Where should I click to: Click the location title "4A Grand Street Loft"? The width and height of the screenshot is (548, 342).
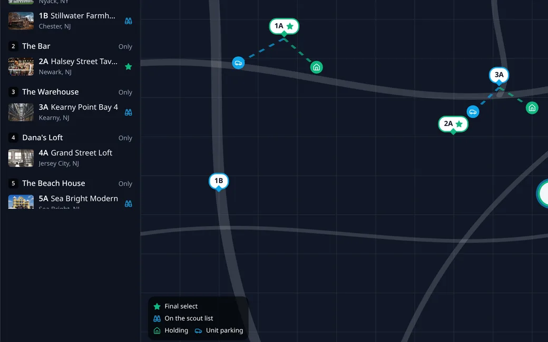pos(75,153)
